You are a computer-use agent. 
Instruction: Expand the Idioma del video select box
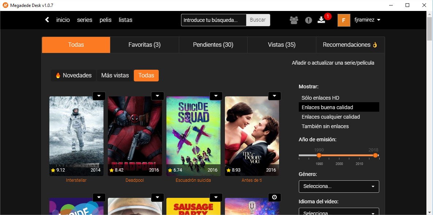coord(339,211)
